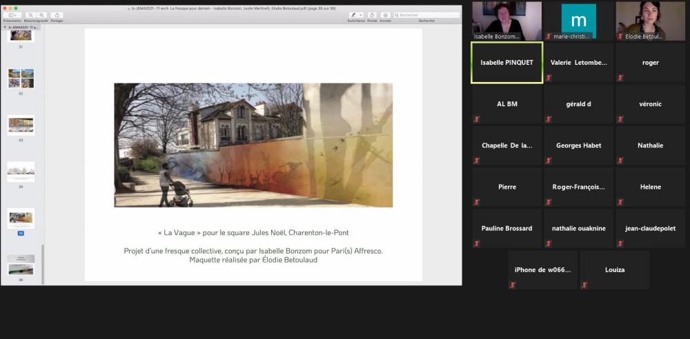Click the Pivoter rotate icon

pyautogui.click(x=372, y=14)
